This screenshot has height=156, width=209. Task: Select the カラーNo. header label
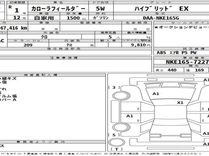28,41
